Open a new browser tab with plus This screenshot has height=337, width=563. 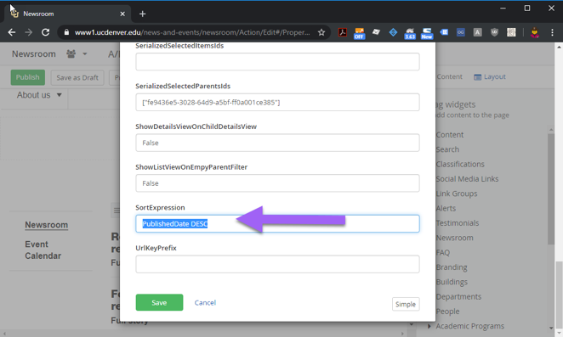point(143,14)
